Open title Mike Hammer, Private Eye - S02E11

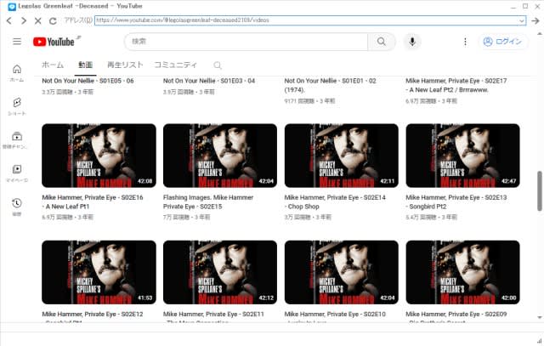[213, 314]
